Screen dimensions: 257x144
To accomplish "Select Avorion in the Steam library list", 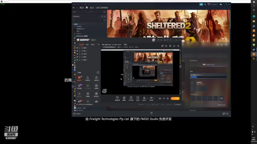I will click(x=79, y=34).
